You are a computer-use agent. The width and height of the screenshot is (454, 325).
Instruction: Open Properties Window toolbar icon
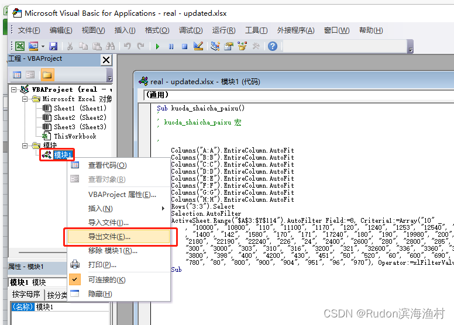[229, 46]
